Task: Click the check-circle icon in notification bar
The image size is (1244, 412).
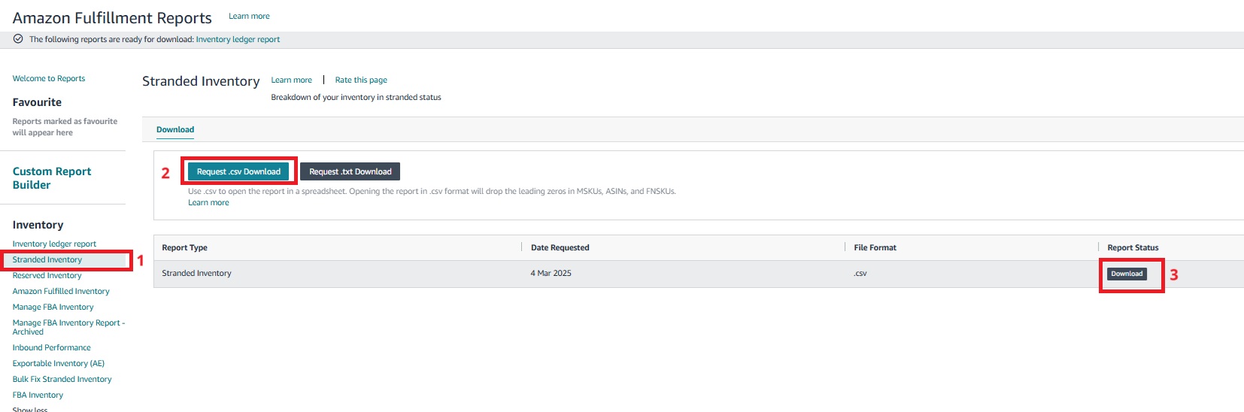Action: coord(18,39)
